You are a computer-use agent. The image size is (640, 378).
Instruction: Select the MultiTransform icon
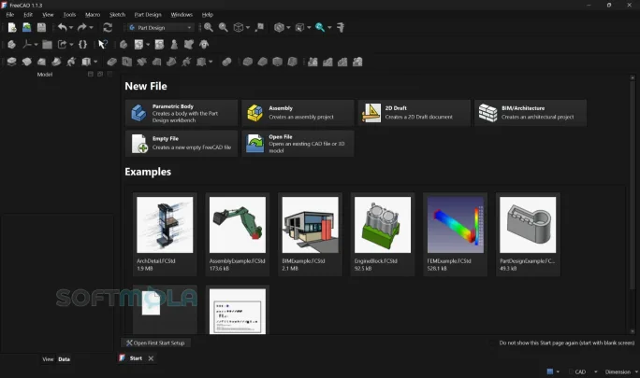pyautogui.click(x=357, y=62)
